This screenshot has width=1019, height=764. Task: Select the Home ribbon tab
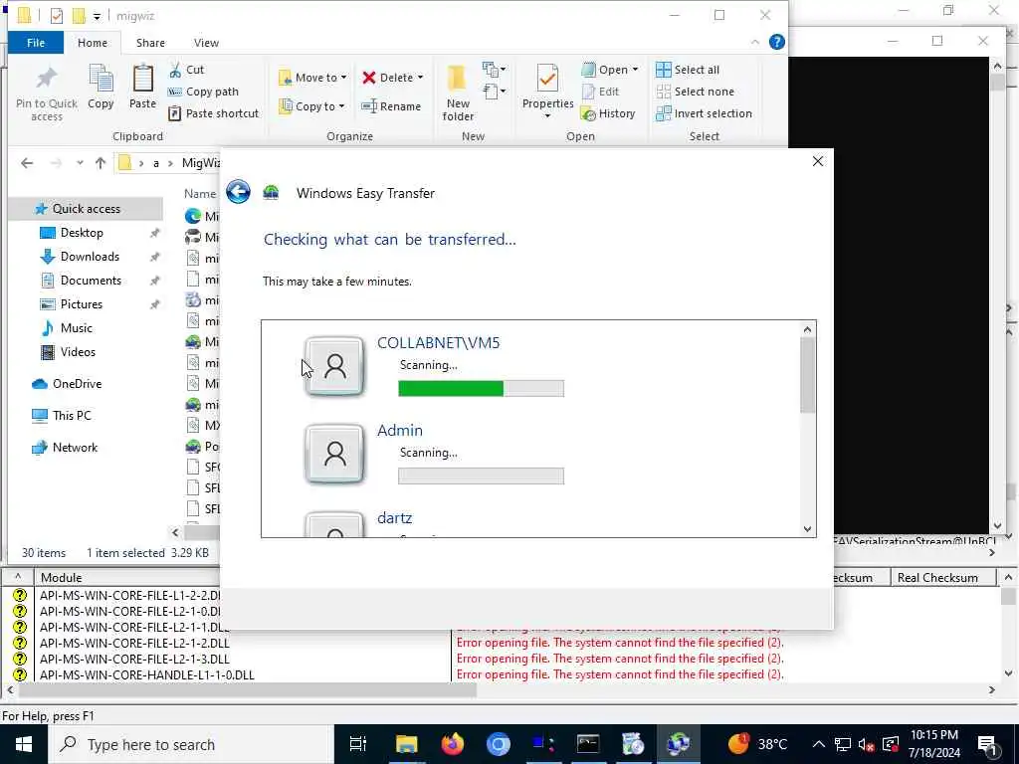(x=93, y=42)
